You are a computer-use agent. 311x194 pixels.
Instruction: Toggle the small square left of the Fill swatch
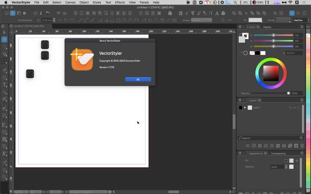tap(286, 161)
